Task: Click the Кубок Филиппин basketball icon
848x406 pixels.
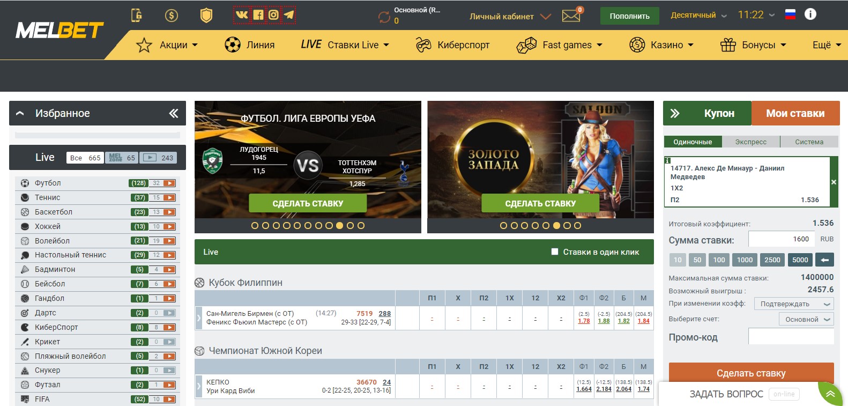Action: pos(199,283)
